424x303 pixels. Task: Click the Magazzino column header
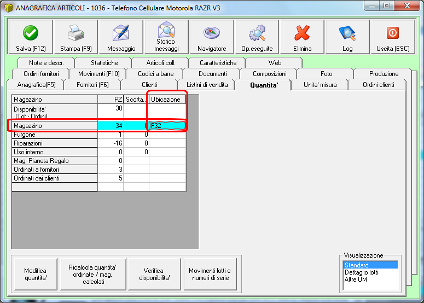[x=55, y=100]
